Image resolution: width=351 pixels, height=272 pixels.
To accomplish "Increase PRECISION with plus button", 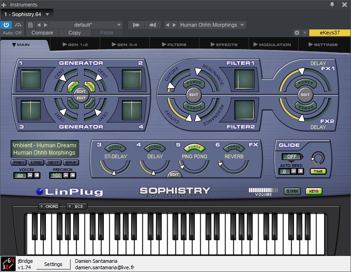I will pos(73,176).
